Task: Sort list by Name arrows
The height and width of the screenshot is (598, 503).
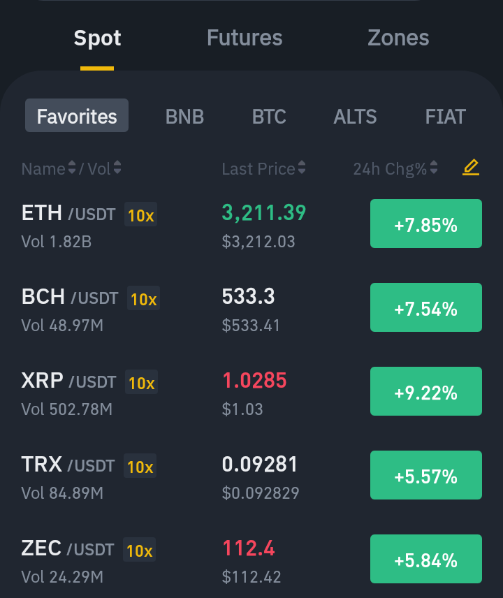Action: (x=72, y=168)
